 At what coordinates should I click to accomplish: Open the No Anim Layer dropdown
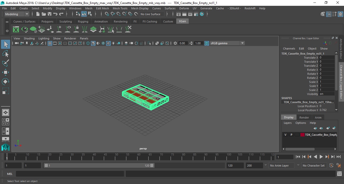point(281,166)
